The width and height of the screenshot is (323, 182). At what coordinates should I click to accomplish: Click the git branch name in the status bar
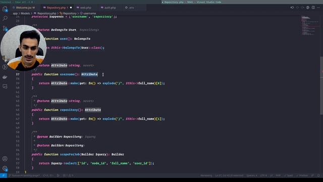(24, 175)
